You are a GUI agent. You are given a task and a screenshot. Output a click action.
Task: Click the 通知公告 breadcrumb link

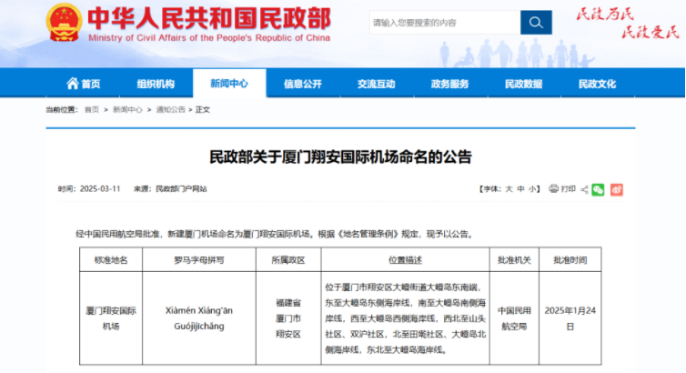point(170,109)
